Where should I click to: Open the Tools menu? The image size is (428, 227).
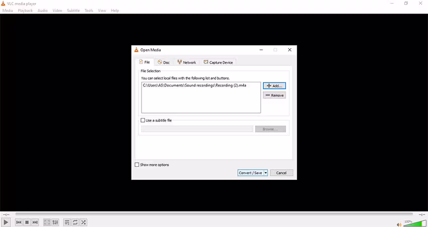coord(89,11)
